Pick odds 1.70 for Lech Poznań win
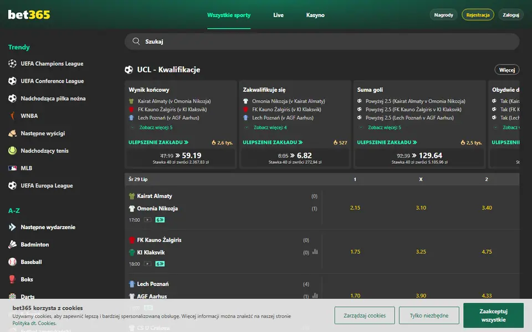 pos(355,295)
